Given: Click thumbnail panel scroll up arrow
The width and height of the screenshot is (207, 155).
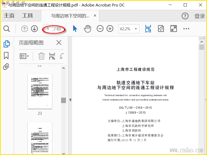Looking at the screenshot, I should tap(63, 68).
